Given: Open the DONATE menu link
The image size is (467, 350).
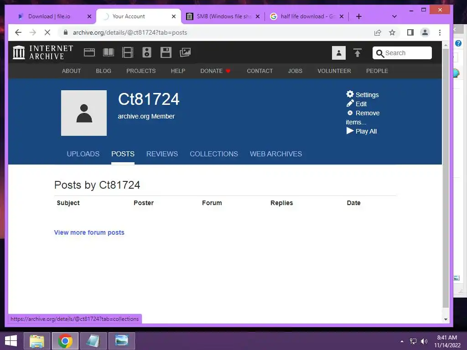Looking at the screenshot, I should [x=215, y=71].
